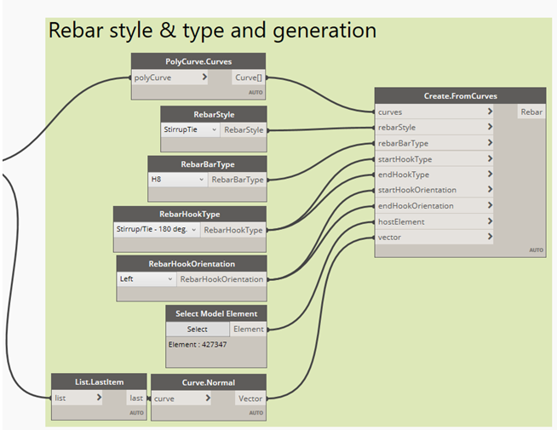Open the RebarHookOrientation Left dropdown
Image resolution: width=557 pixels, height=430 pixels.
(x=146, y=278)
